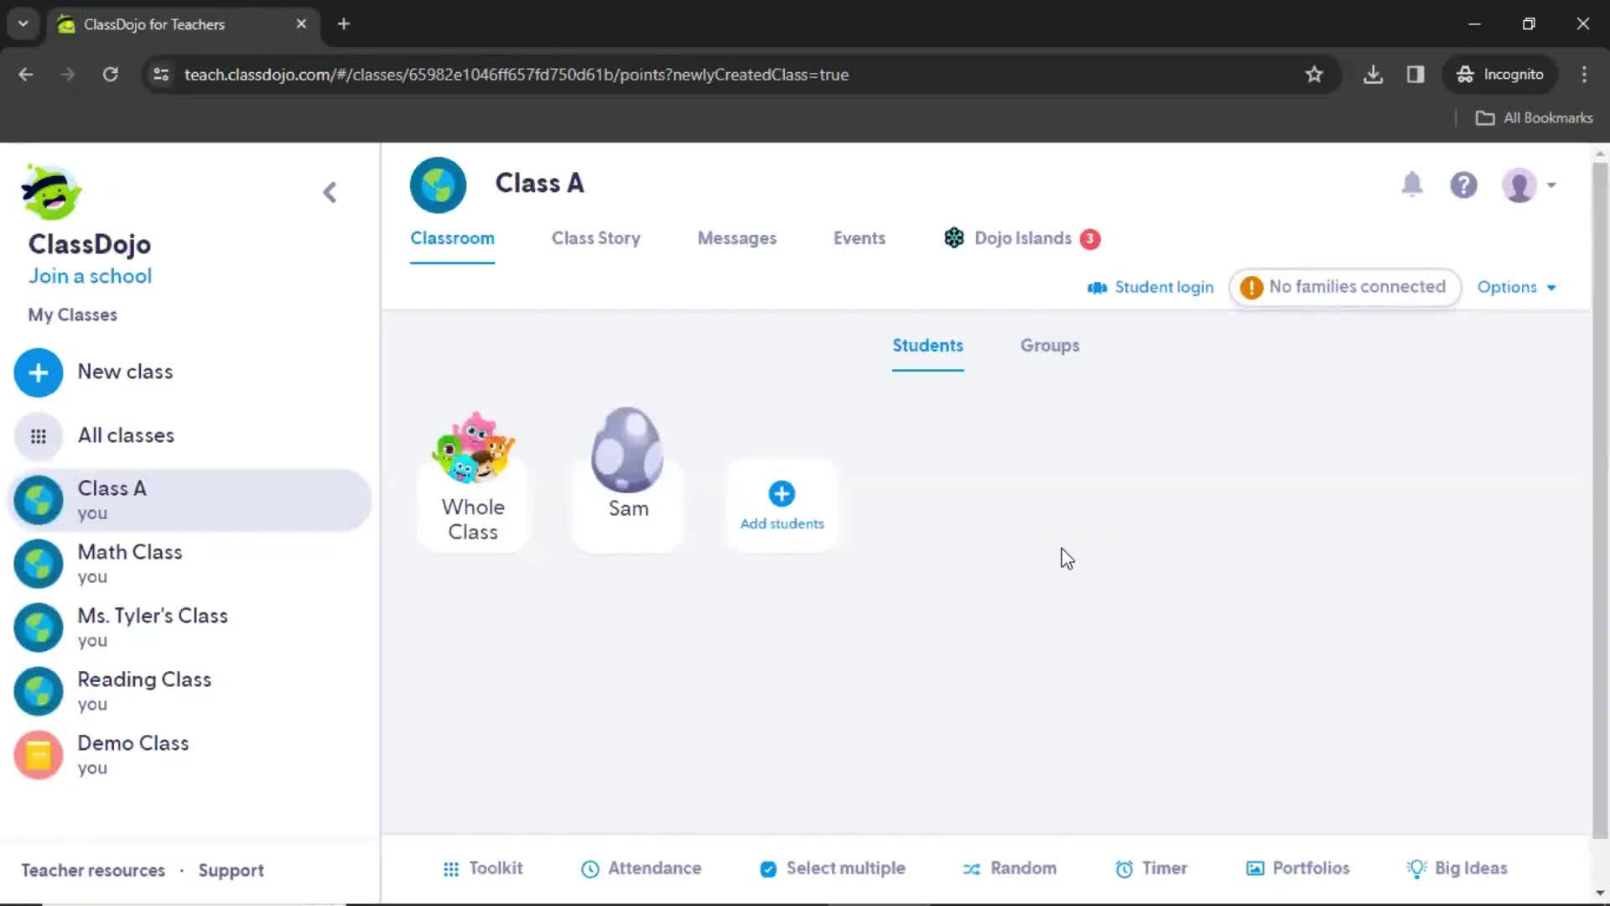Click the Math Class globe icon
Image resolution: width=1610 pixels, height=906 pixels.
coord(39,564)
